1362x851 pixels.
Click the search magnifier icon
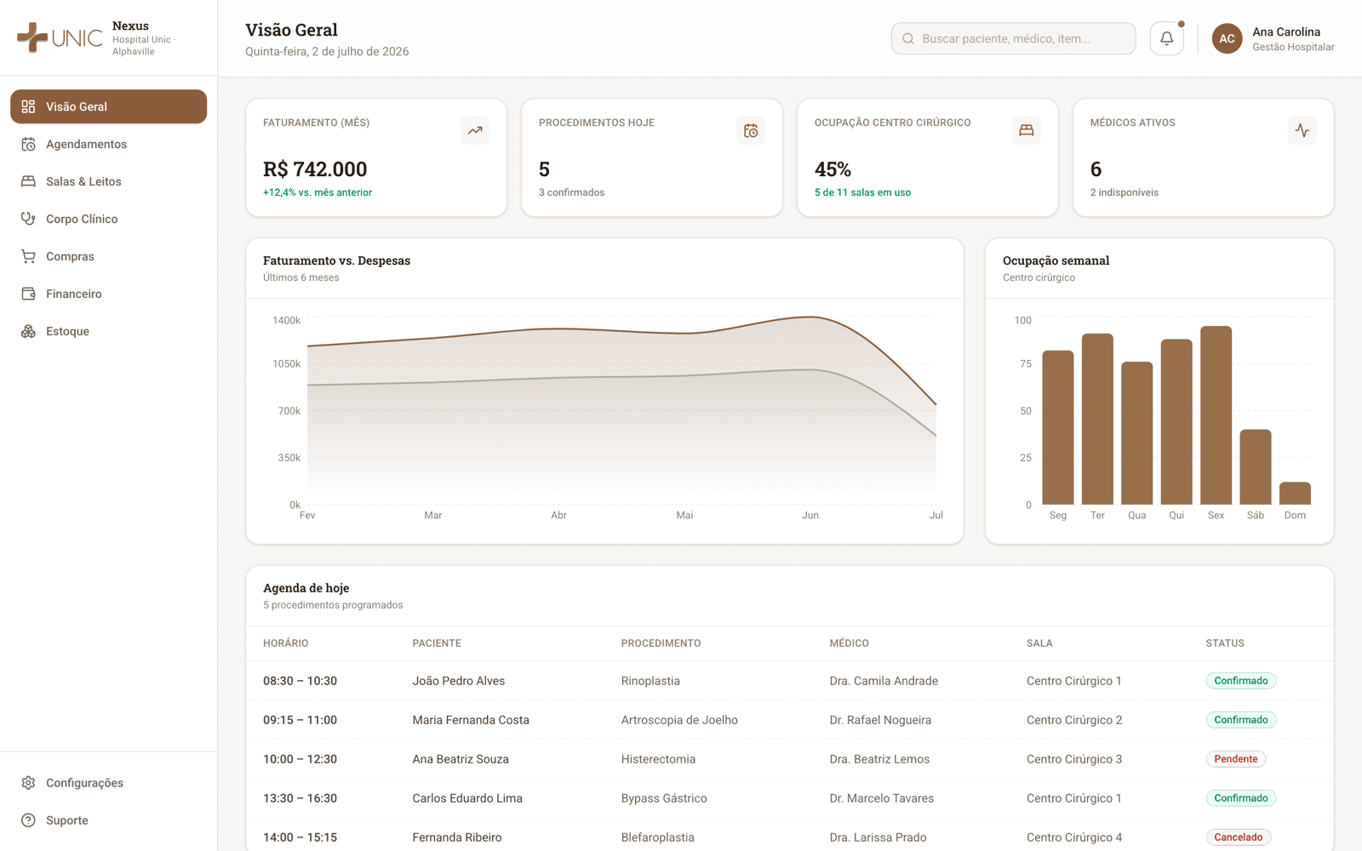[x=908, y=38]
